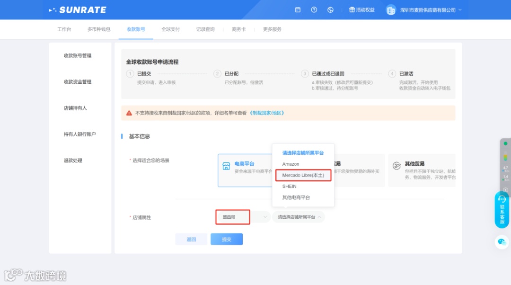
Task: Open 退款处理 in sidebar
Action: [73, 160]
